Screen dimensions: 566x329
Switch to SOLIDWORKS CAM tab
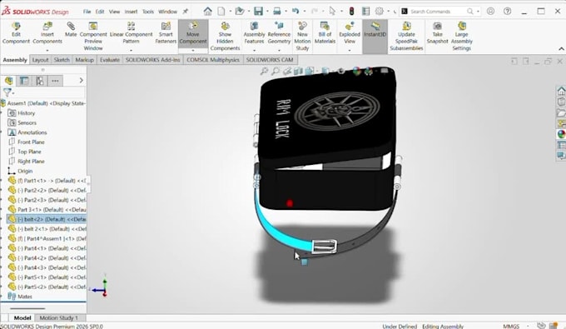click(270, 60)
